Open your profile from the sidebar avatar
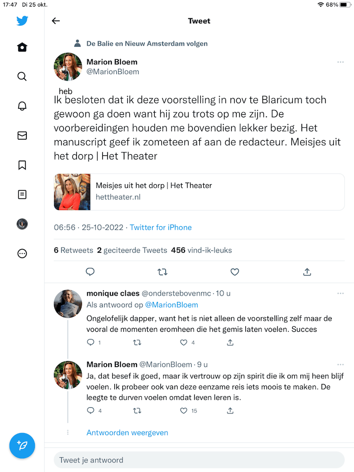354x472 pixels. click(x=22, y=224)
